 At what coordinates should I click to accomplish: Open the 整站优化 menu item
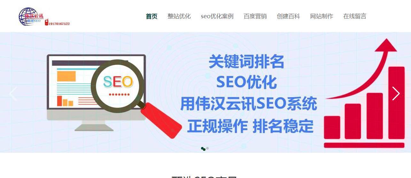tap(179, 16)
